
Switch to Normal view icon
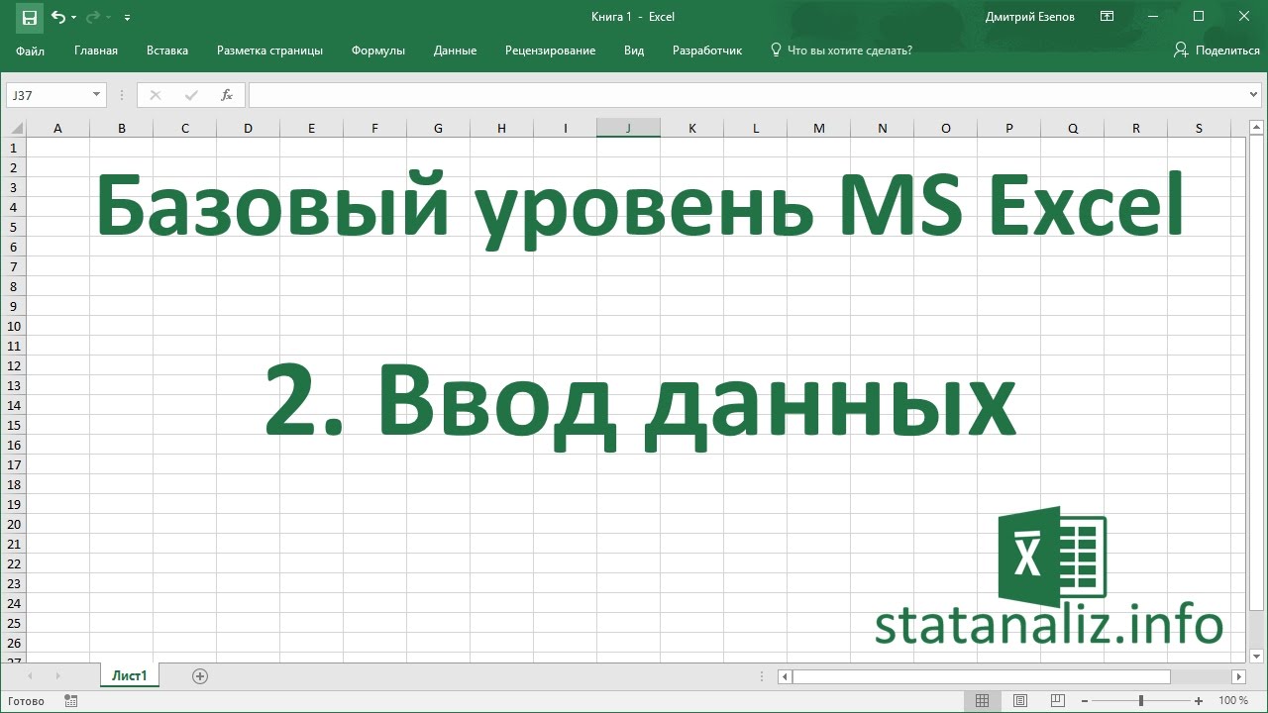(982, 701)
